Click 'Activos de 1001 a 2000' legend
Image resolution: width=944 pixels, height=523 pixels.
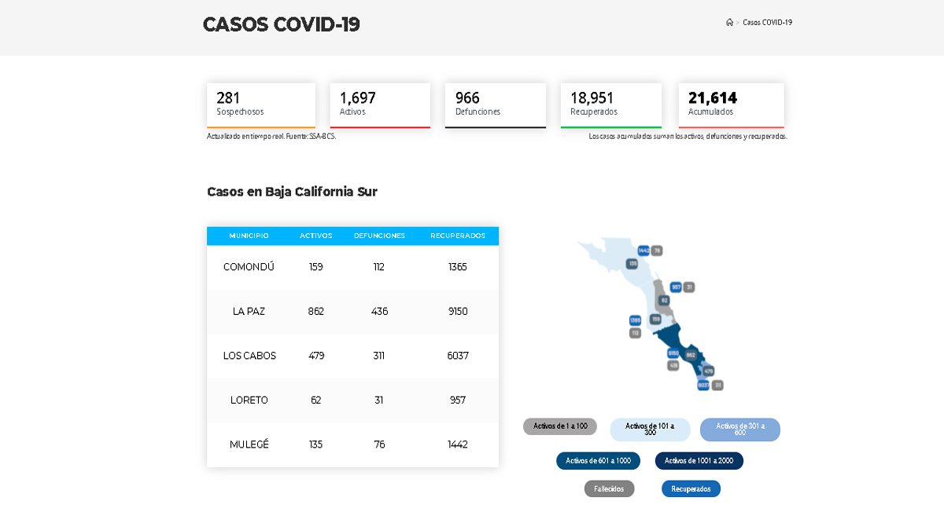click(699, 461)
